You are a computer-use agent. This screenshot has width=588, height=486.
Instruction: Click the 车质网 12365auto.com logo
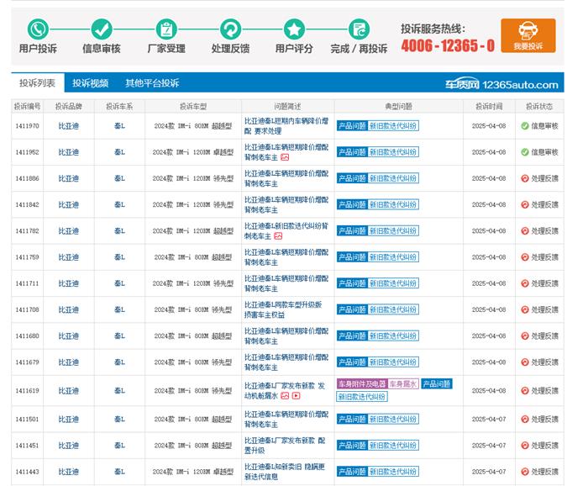point(501,84)
